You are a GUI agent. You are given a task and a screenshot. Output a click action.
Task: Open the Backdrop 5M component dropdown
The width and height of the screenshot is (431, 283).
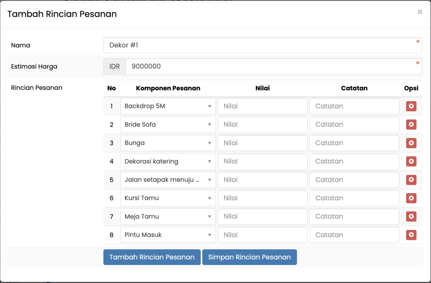(x=168, y=106)
